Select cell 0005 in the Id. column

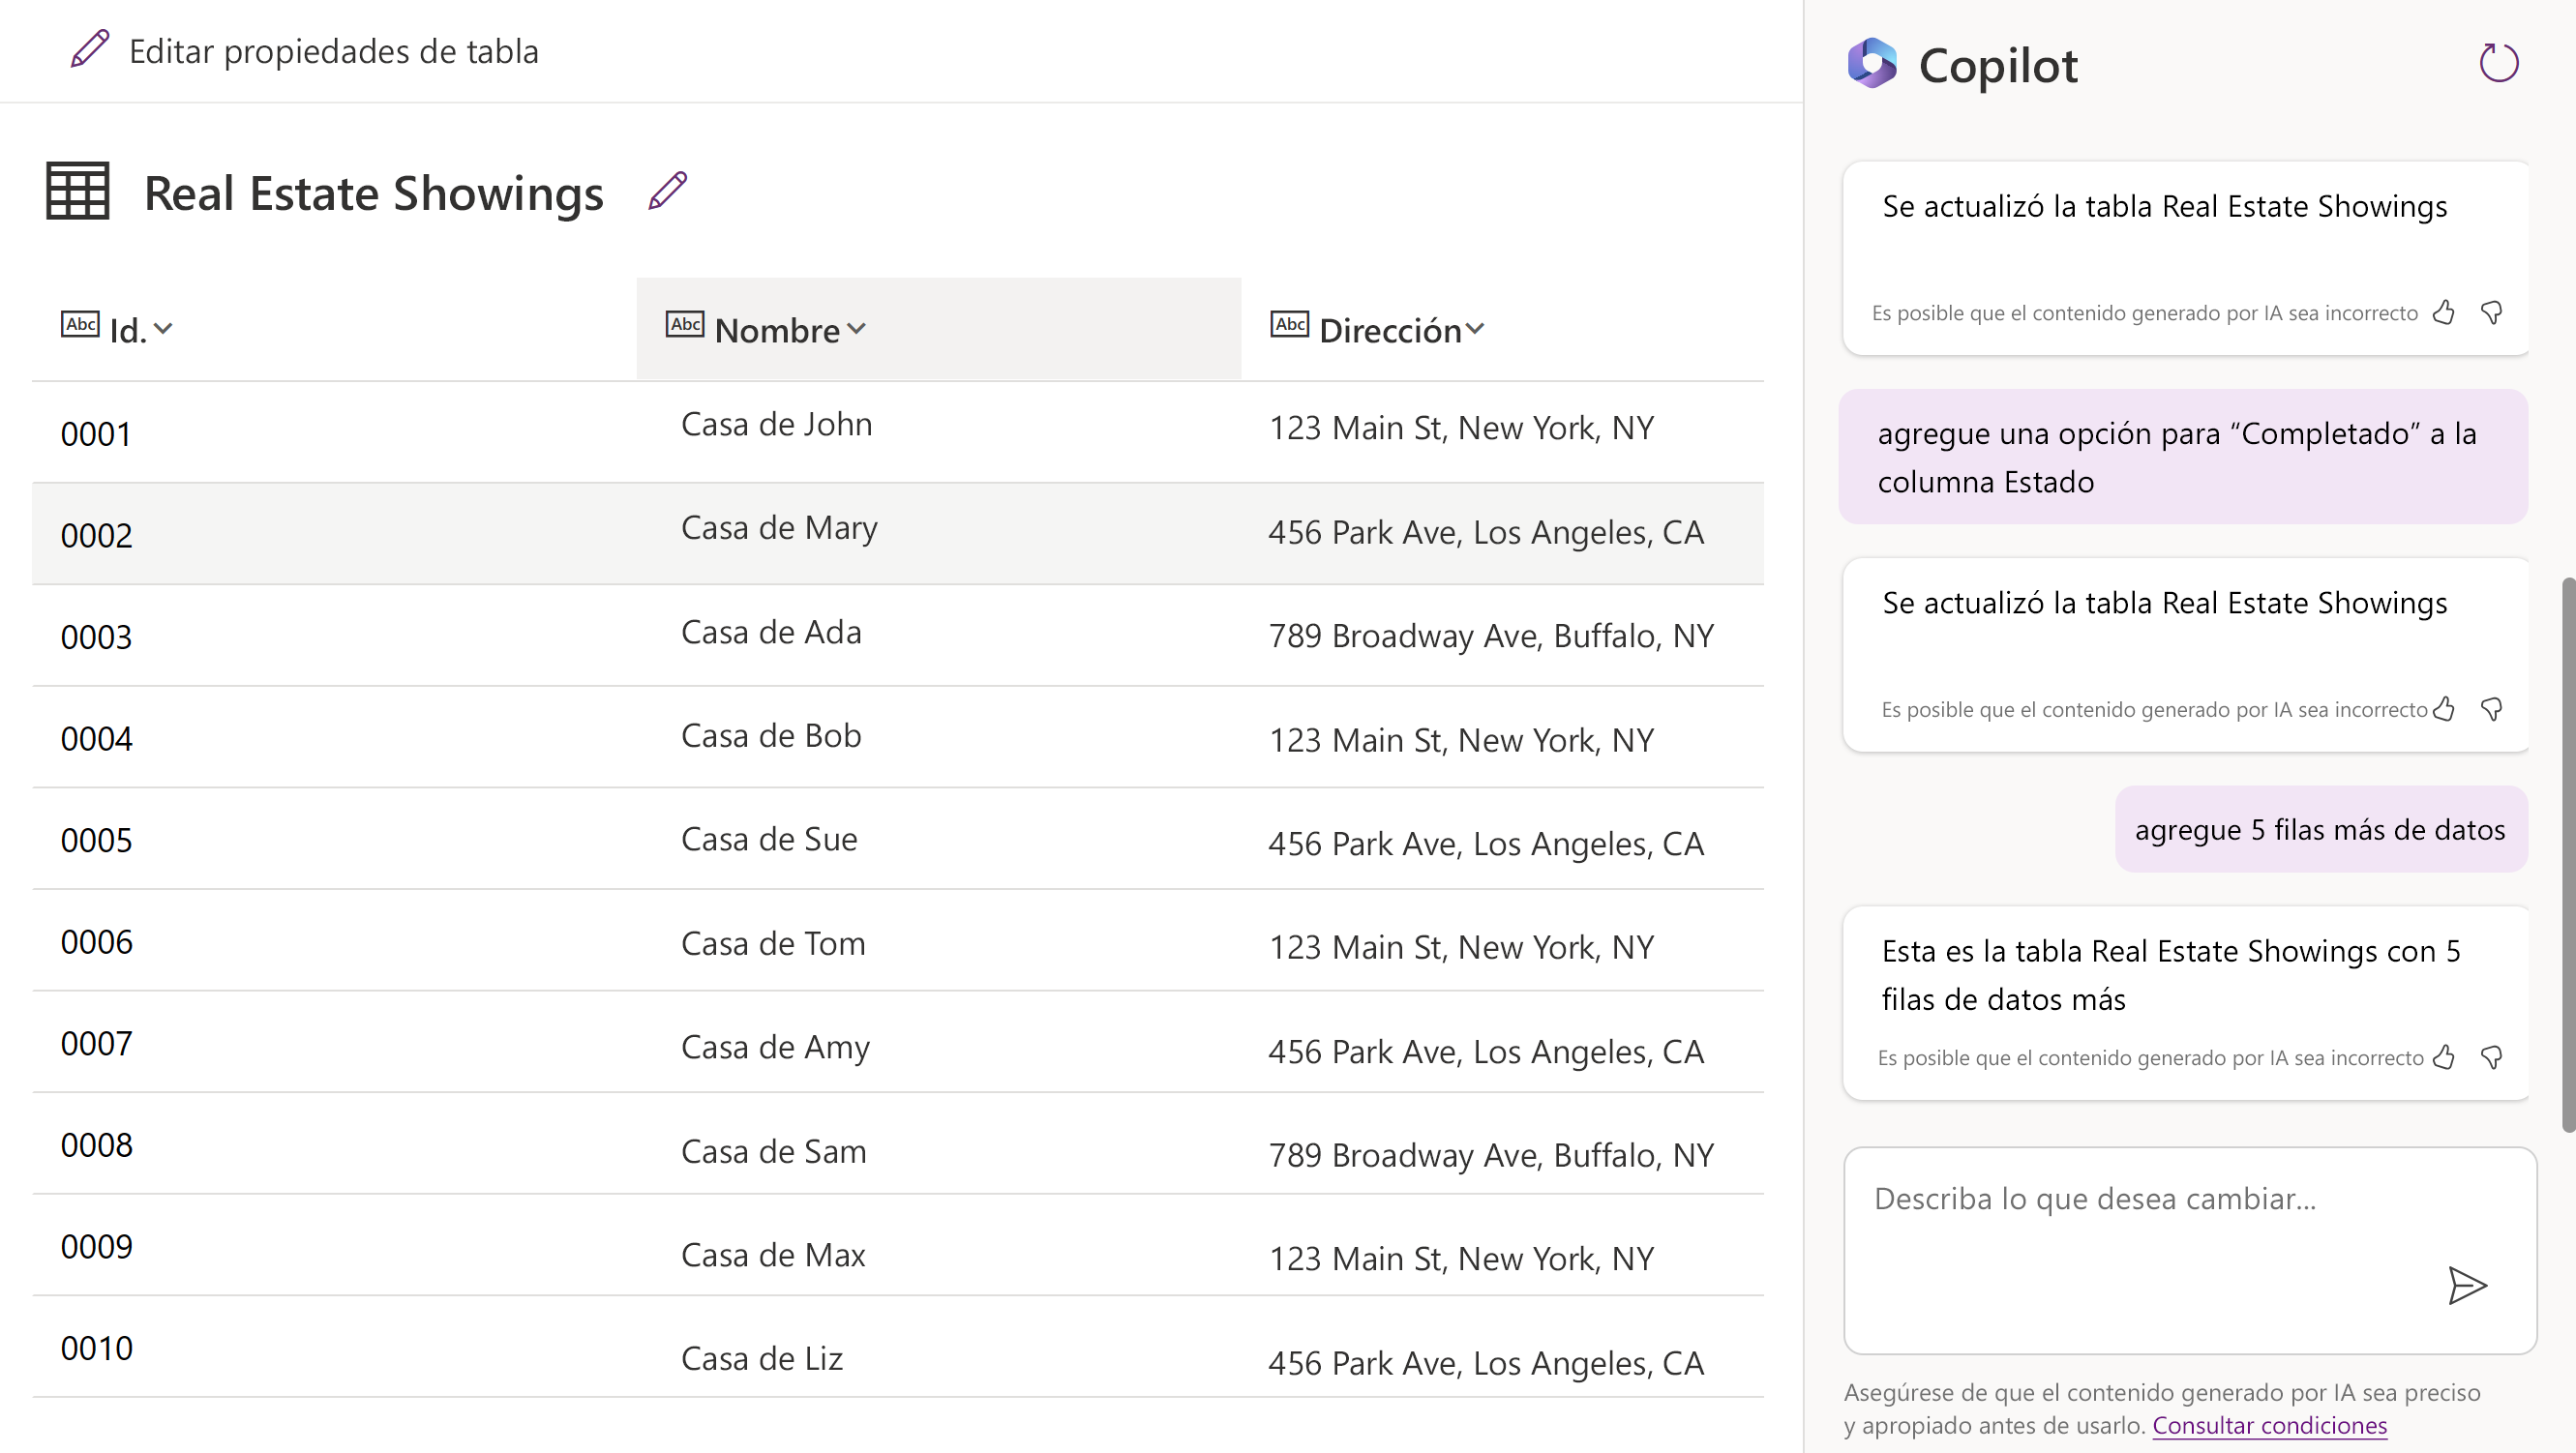pos(96,840)
